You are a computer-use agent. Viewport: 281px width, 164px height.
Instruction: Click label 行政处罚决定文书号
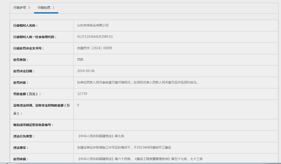tap(29, 48)
